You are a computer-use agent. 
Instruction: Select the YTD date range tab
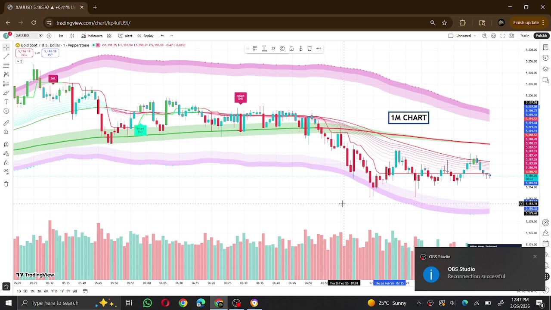tap(54, 291)
